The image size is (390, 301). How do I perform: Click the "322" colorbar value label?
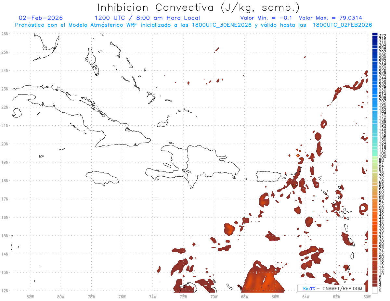click(383, 35)
